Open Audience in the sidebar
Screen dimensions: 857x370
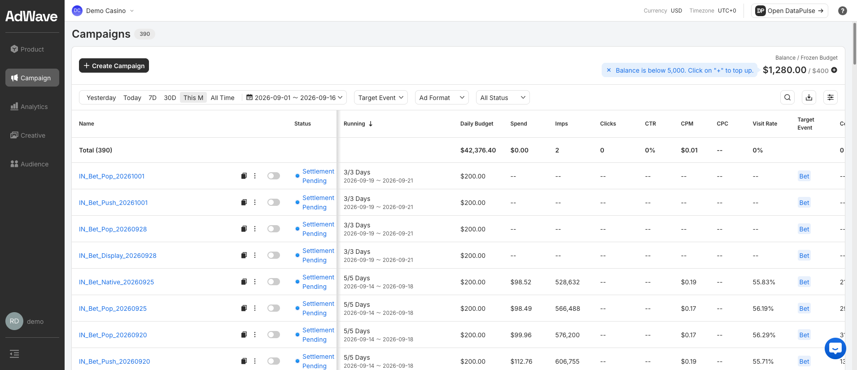click(x=32, y=164)
